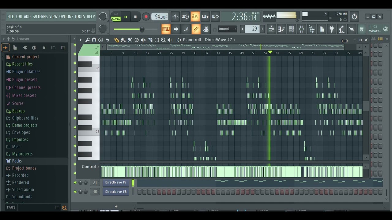Click the red record button
Viewport: 392px width, 220px height.
pos(146,17)
